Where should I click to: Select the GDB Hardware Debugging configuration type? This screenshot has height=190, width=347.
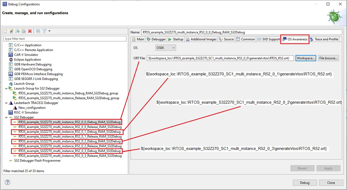31,64
